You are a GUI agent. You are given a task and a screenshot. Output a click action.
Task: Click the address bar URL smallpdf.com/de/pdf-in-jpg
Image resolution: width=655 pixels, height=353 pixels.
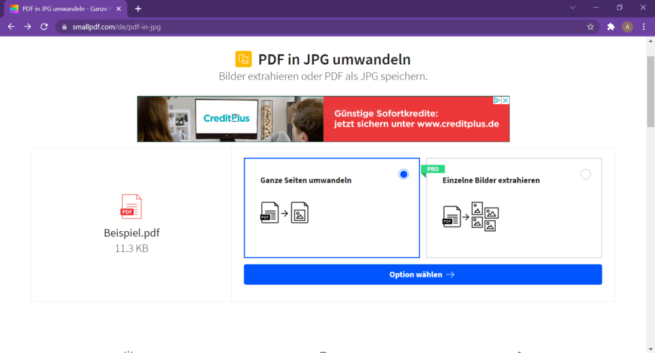[117, 27]
